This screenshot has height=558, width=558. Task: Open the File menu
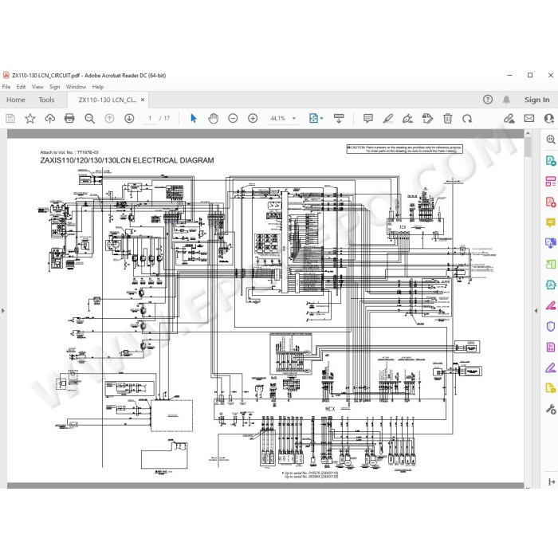[x=6, y=87]
